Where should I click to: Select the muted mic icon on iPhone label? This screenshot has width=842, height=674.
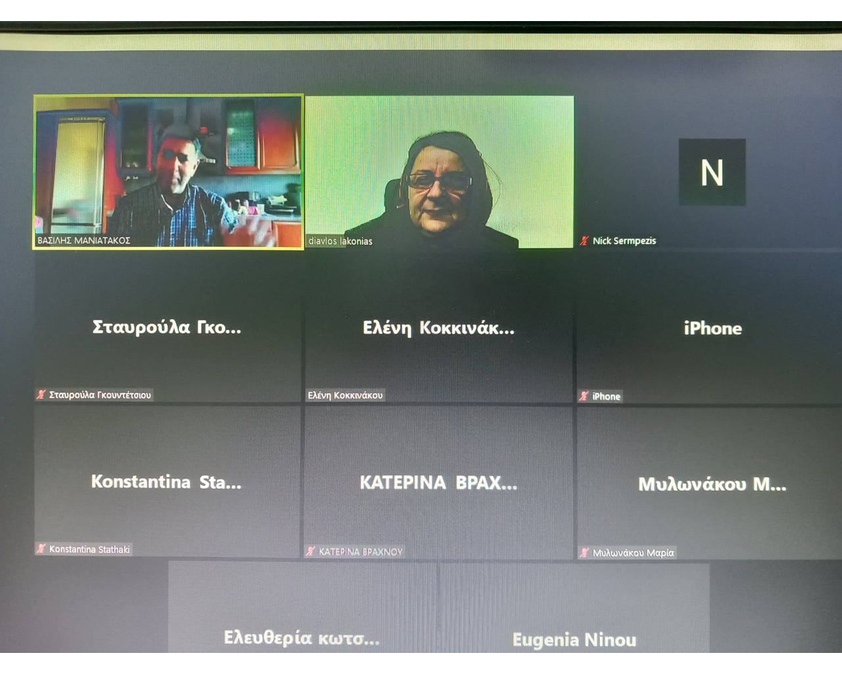(x=583, y=396)
